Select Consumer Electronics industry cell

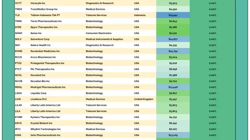pos(99,33)
